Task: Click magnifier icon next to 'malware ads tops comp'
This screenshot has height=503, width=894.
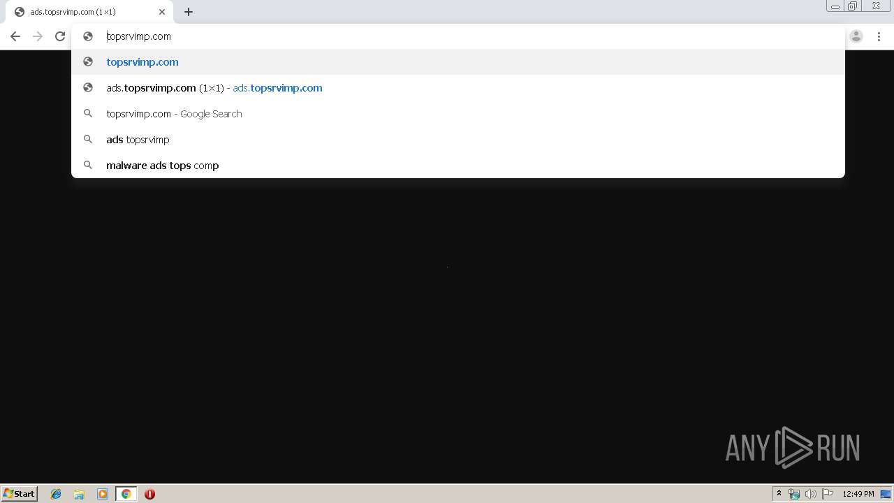Action: (88, 165)
